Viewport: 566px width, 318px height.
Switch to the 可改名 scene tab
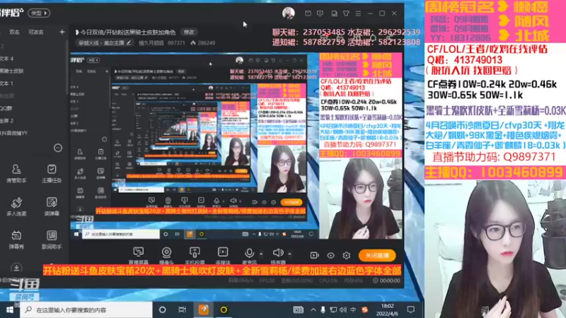click(36, 32)
